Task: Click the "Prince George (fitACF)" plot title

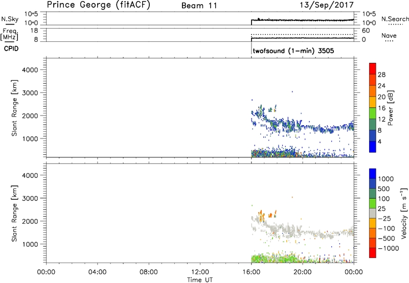Action: (x=98, y=5)
